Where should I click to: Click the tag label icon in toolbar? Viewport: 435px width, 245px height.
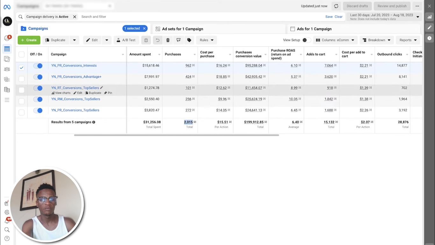pyautogui.click(x=189, y=40)
